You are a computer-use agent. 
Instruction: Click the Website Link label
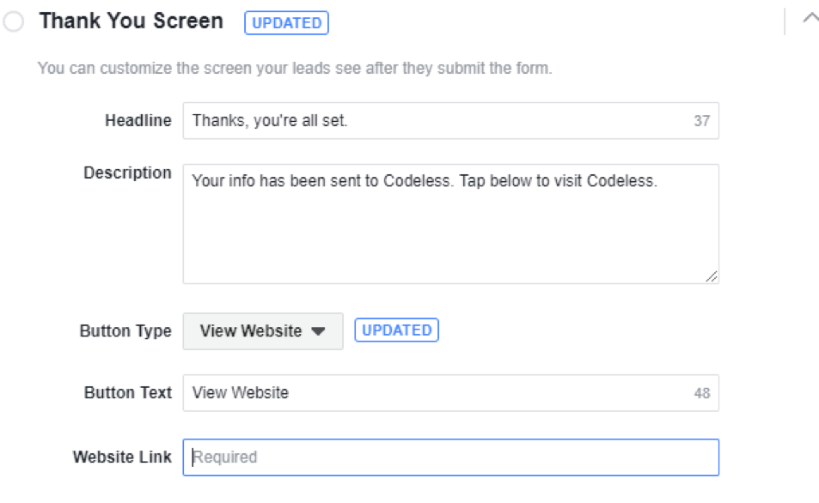(x=122, y=458)
